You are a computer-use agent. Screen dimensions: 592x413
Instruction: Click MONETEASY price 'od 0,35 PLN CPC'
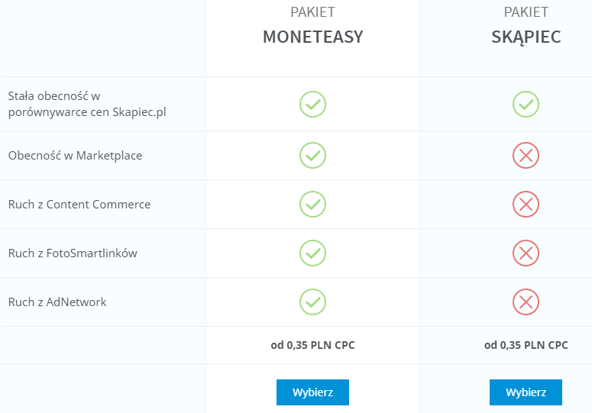312,345
